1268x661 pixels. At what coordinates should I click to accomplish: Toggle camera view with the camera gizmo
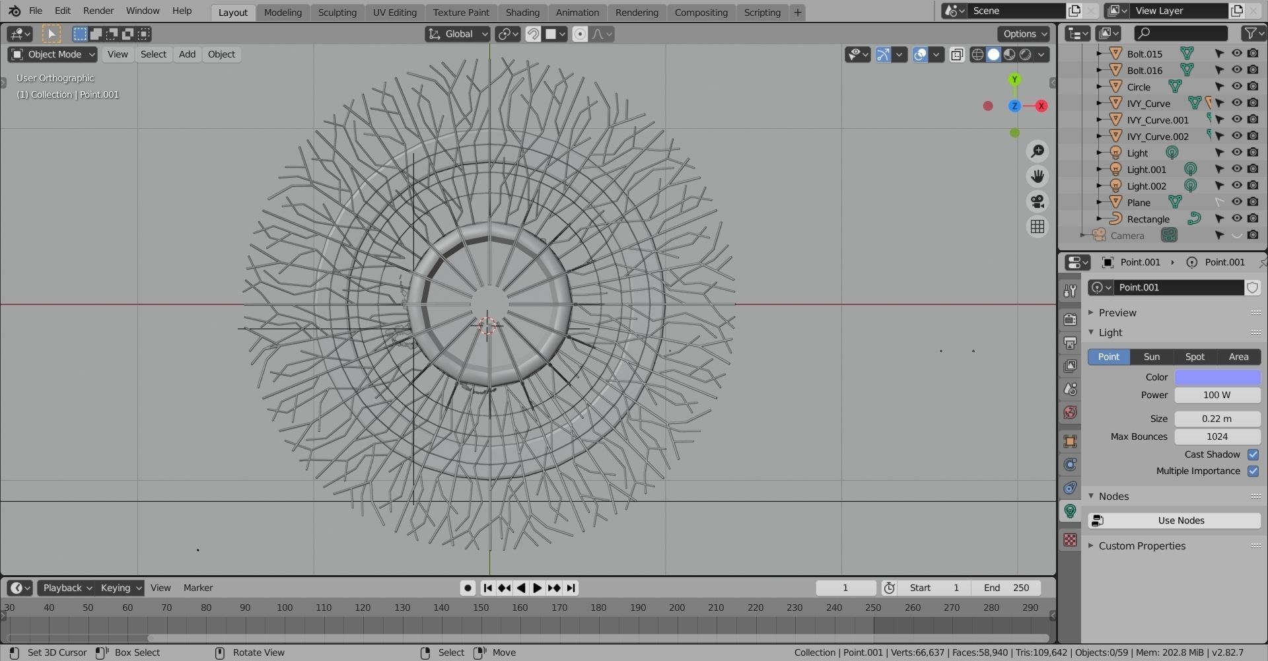coord(1038,201)
